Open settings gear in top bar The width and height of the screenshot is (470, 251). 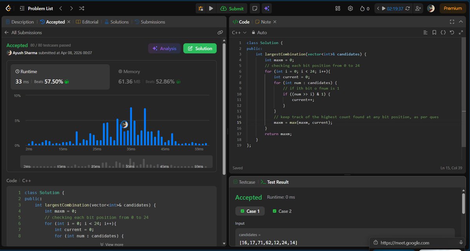350,8
